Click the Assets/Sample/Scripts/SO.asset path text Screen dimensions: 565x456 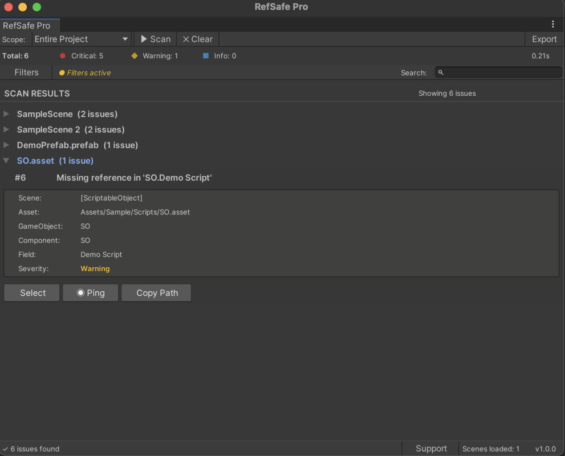[135, 212]
